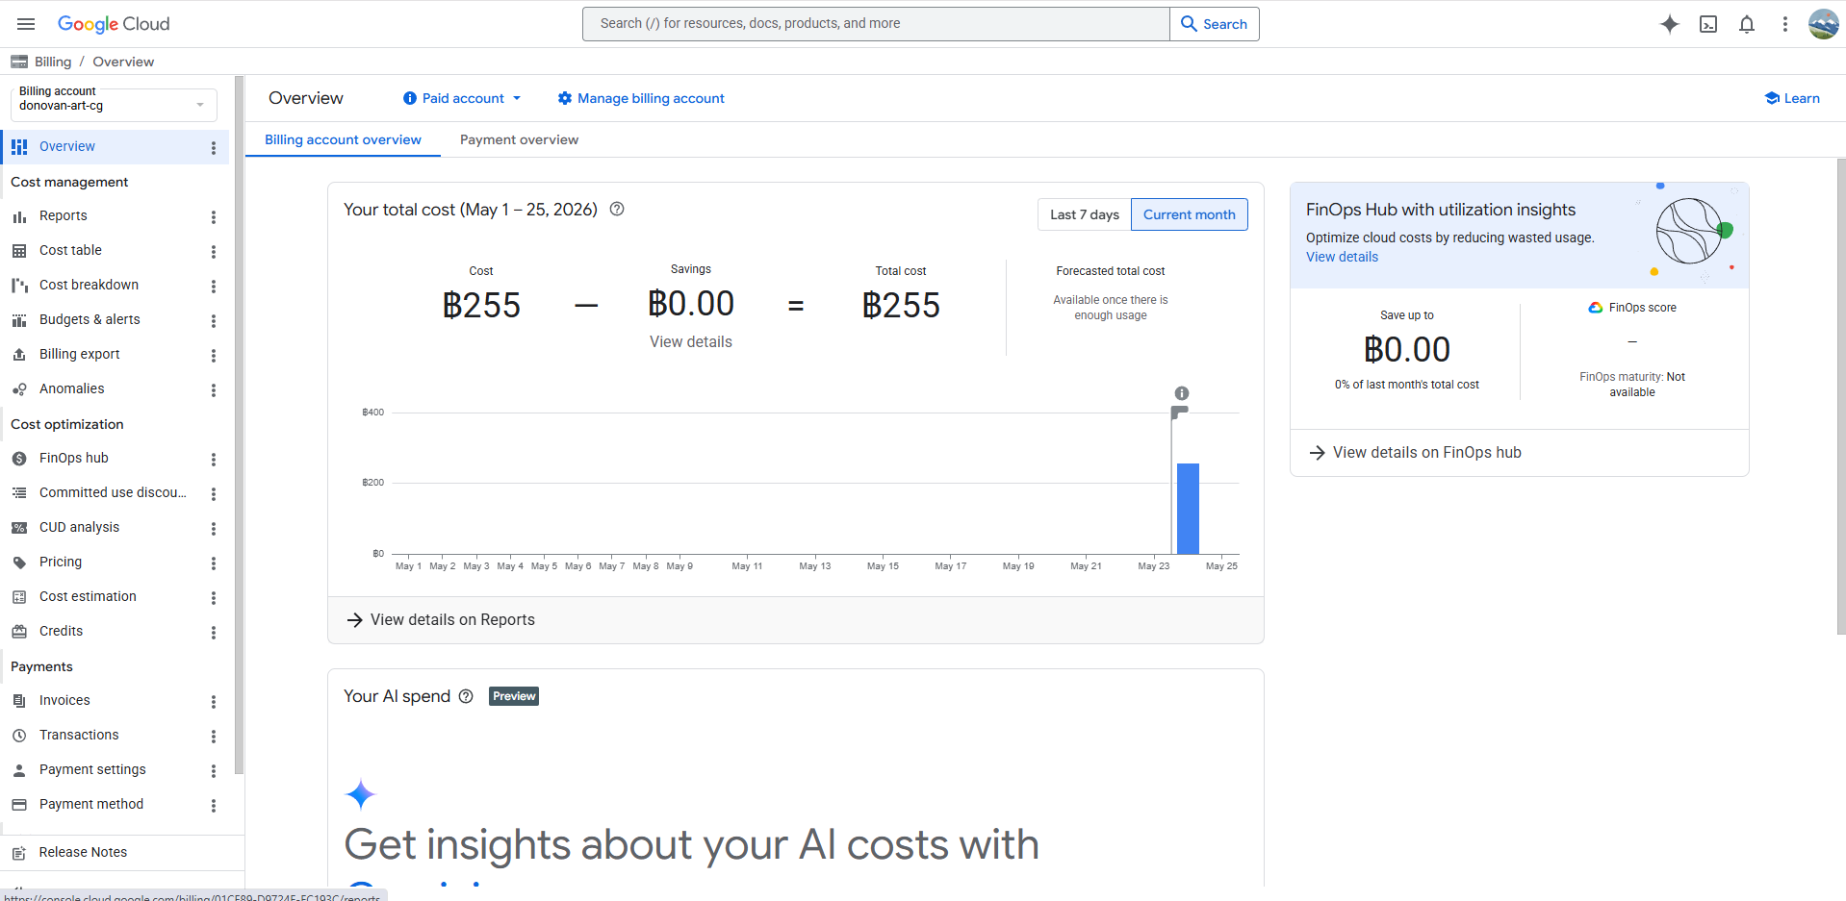Click help icon beside Your AI spend

pyautogui.click(x=466, y=696)
